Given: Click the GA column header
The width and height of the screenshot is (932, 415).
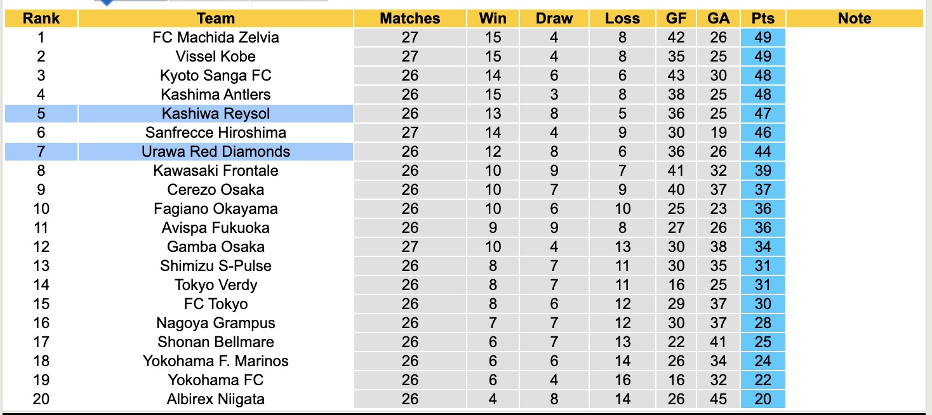Looking at the screenshot, I should tap(718, 18).
